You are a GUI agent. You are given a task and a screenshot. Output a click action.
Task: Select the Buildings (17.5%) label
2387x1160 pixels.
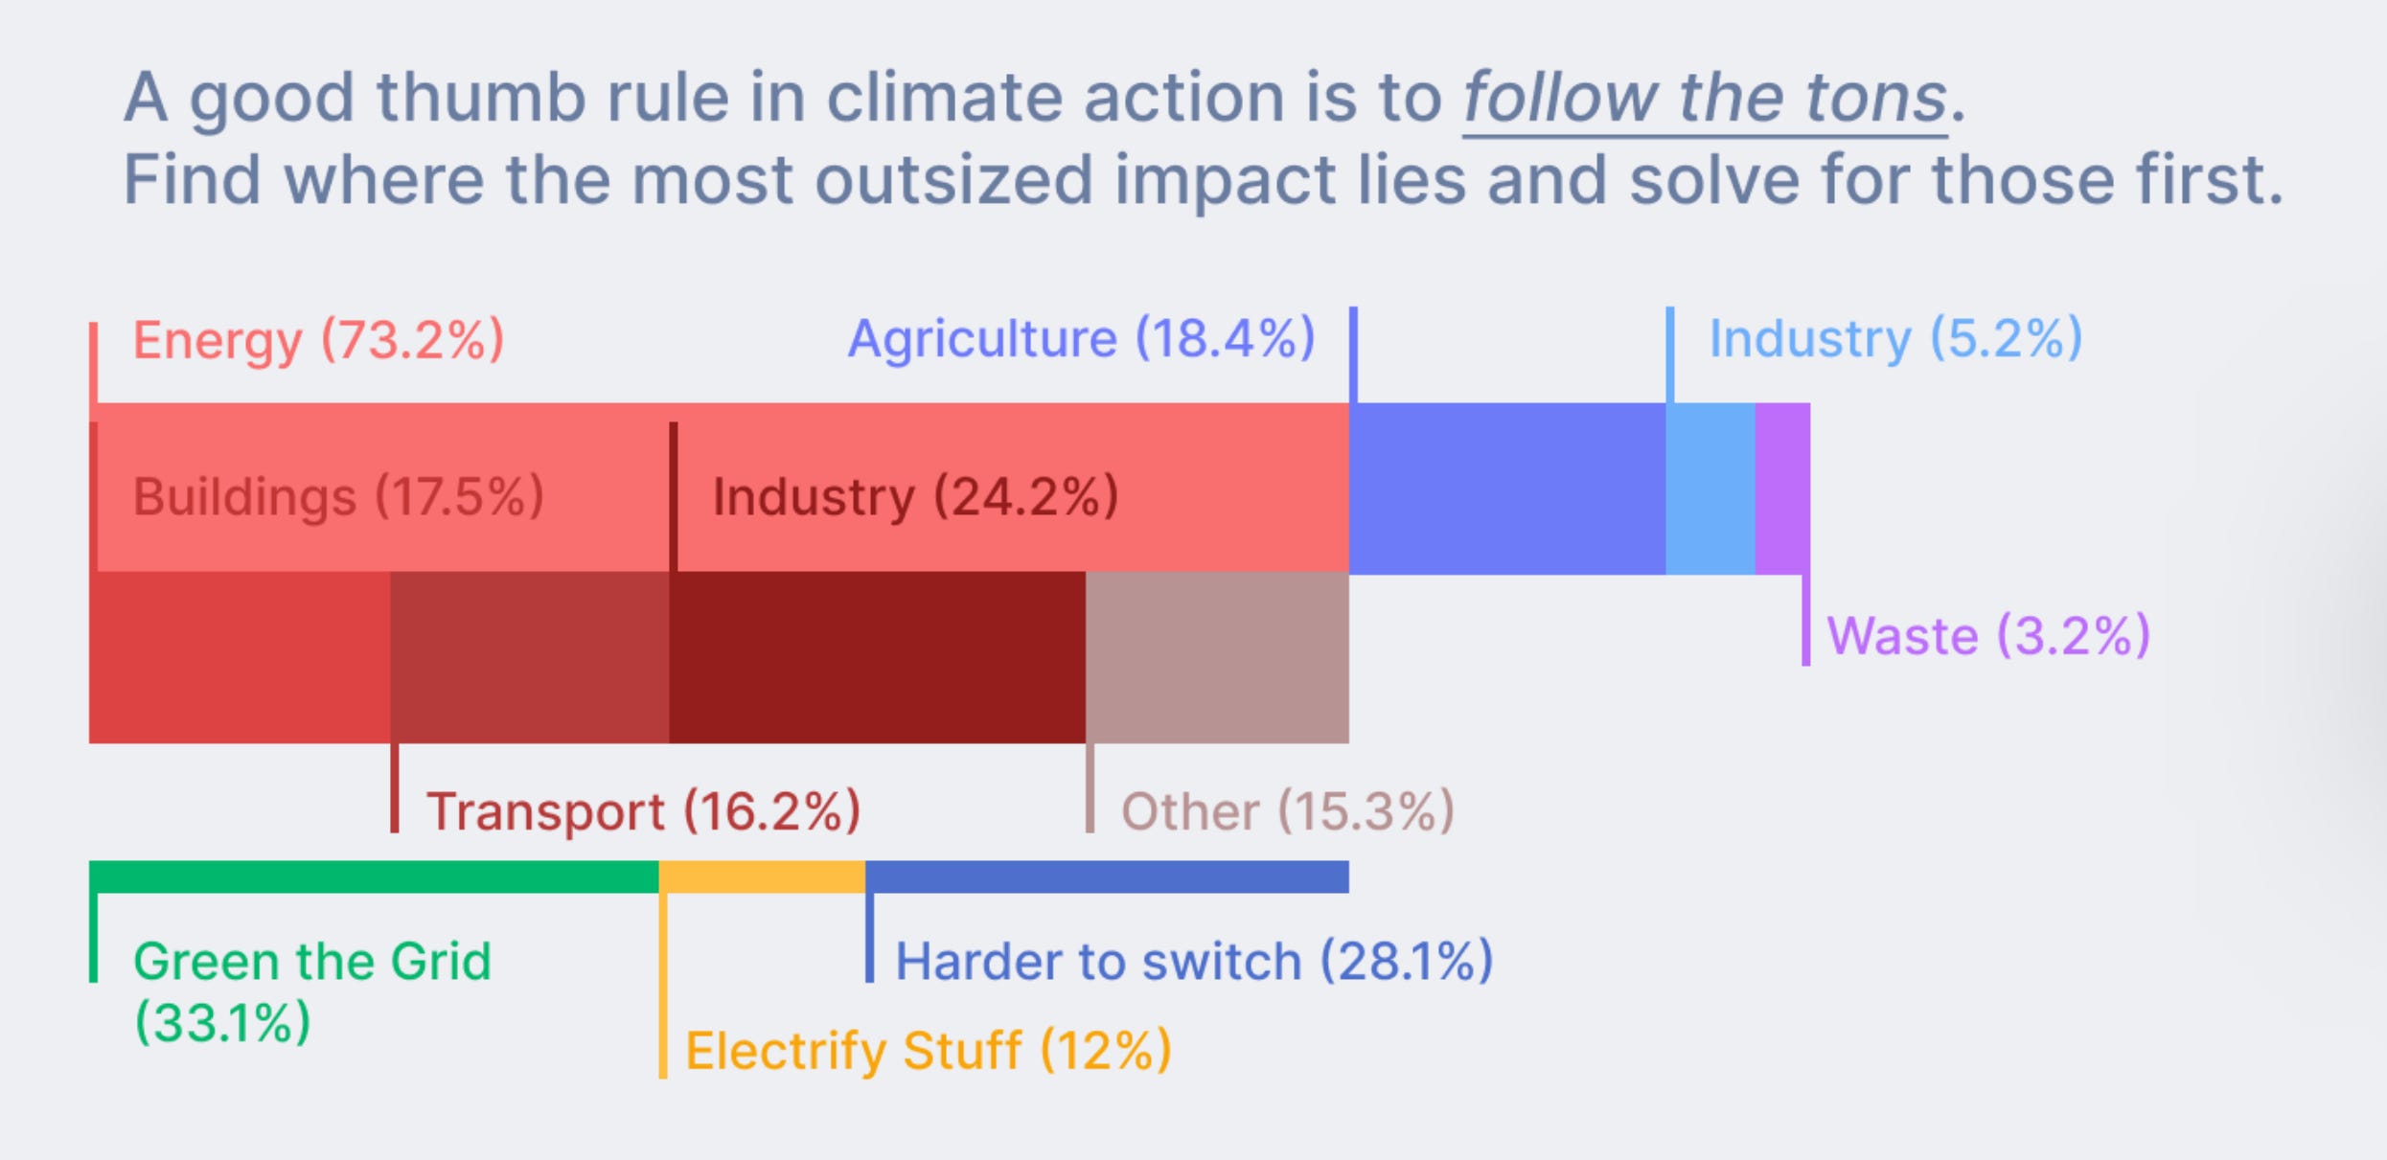tap(338, 497)
